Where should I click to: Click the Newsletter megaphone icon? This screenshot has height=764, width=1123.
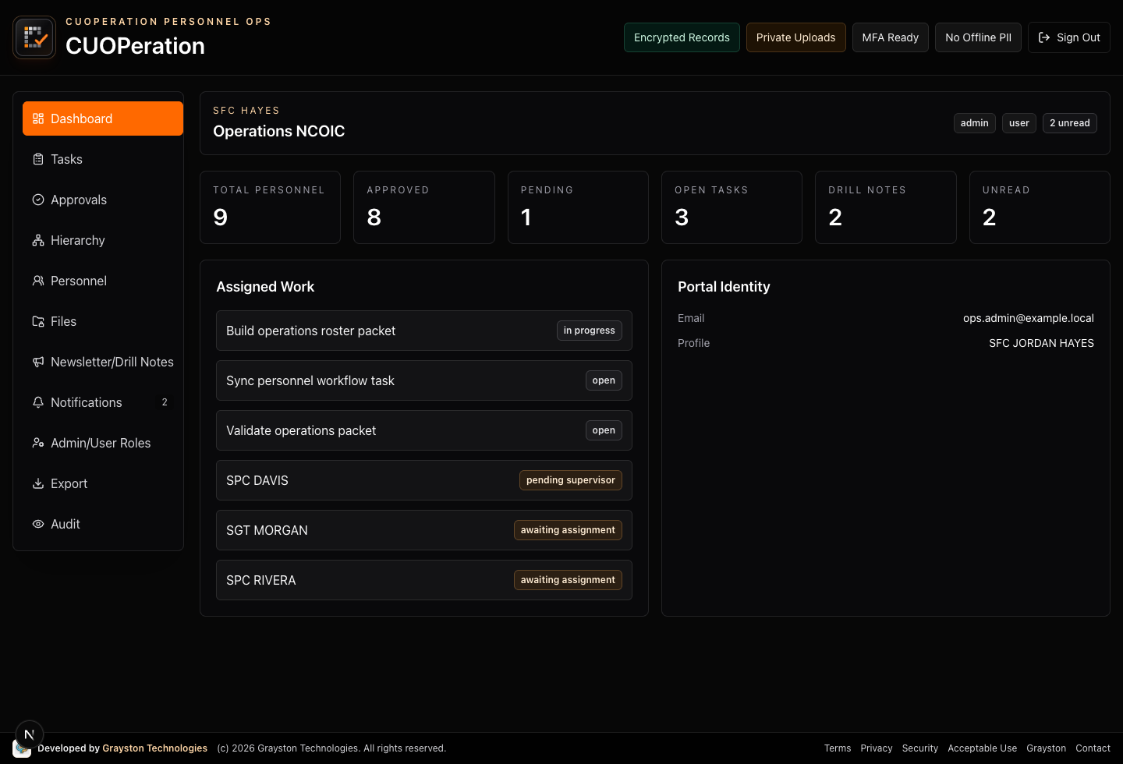(x=38, y=362)
